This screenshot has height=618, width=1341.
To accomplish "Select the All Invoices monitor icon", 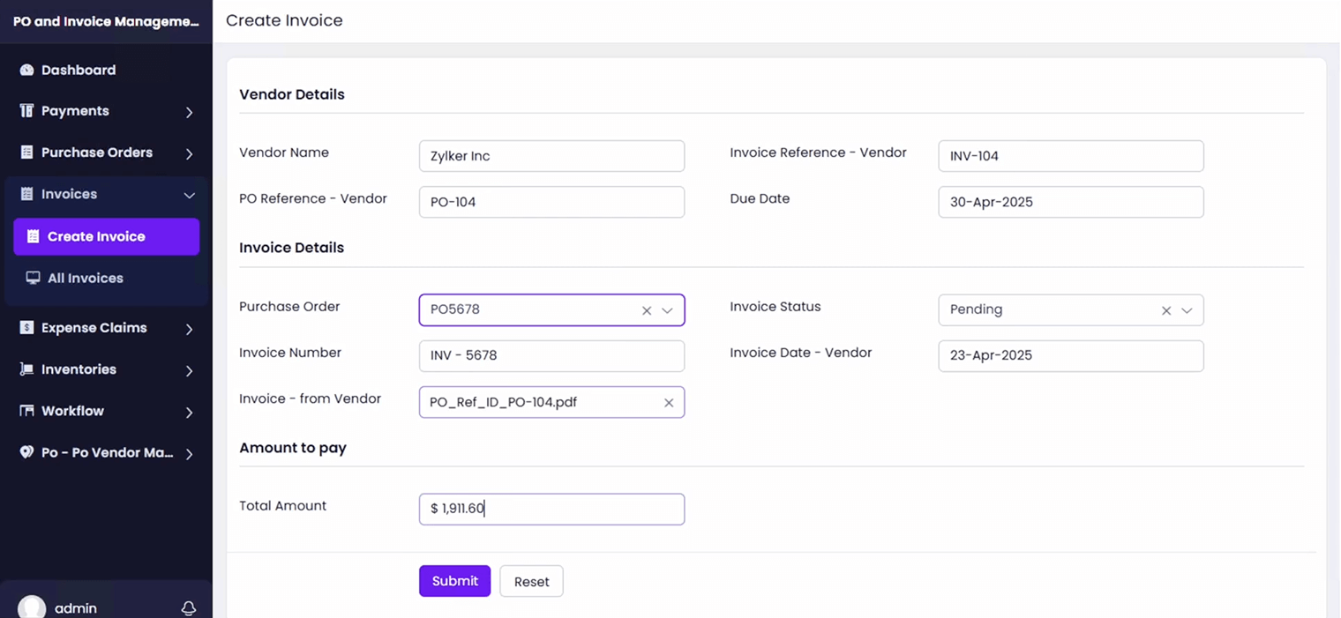I will [33, 278].
